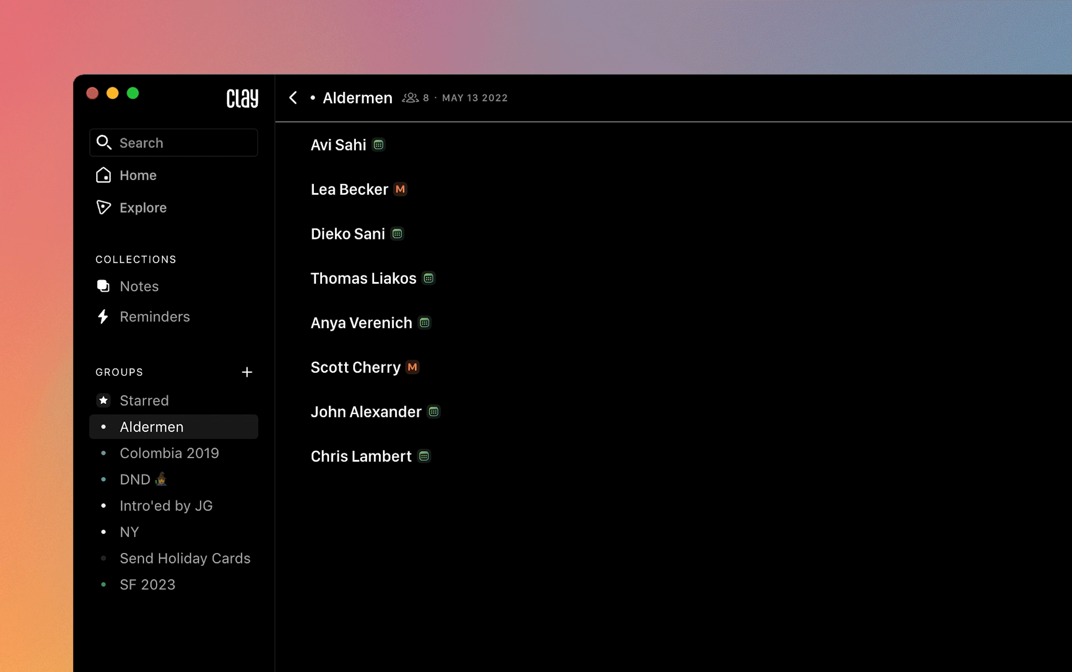Click the Reminders lightning bolt icon

click(103, 317)
